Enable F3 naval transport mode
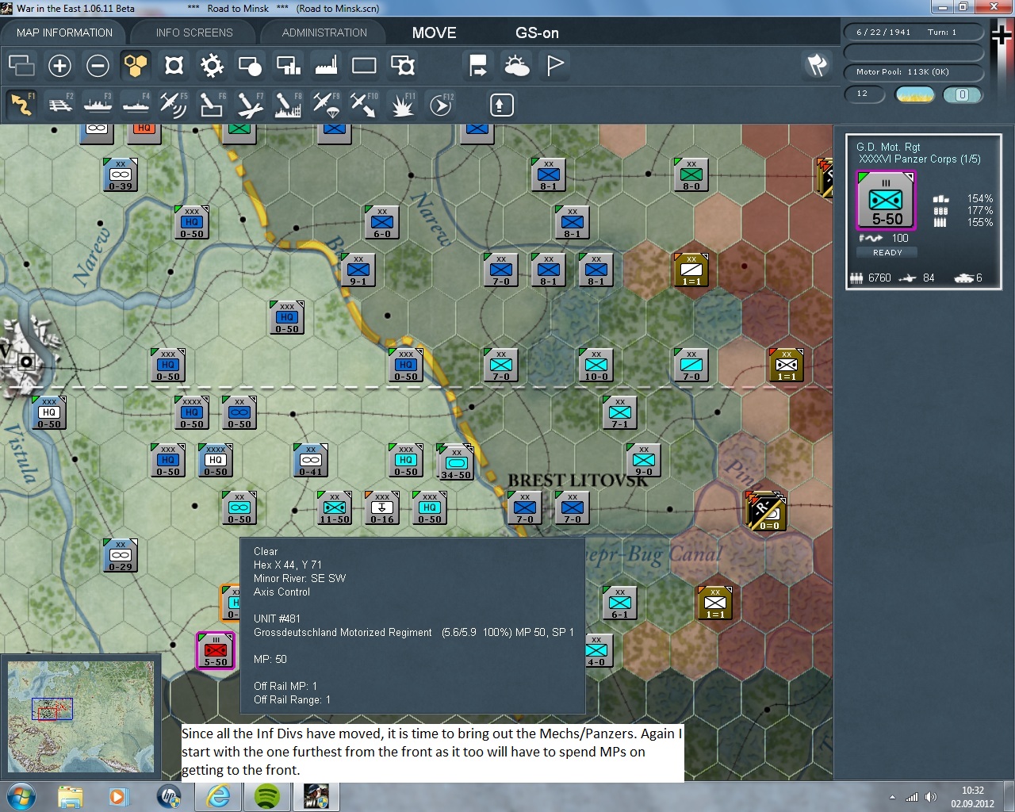Screen dimensions: 1015x812 (98, 104)
